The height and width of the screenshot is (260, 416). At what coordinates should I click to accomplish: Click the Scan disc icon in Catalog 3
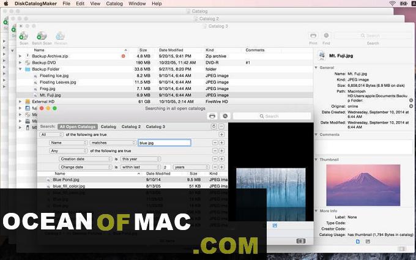(x=24, y=36)
